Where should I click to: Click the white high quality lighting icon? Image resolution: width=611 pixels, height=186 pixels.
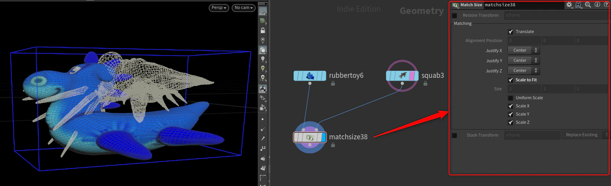click(263, 78)
